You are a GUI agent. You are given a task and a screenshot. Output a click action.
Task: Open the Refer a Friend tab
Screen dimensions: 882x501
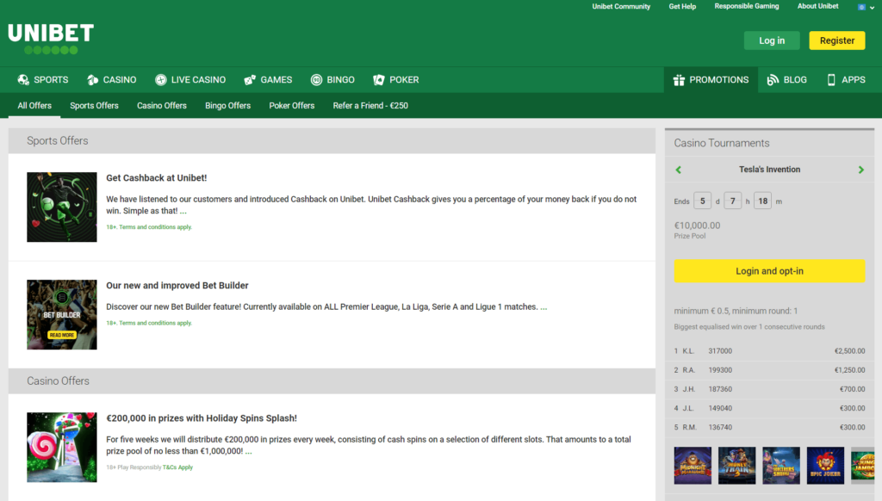tap(370, 106)
